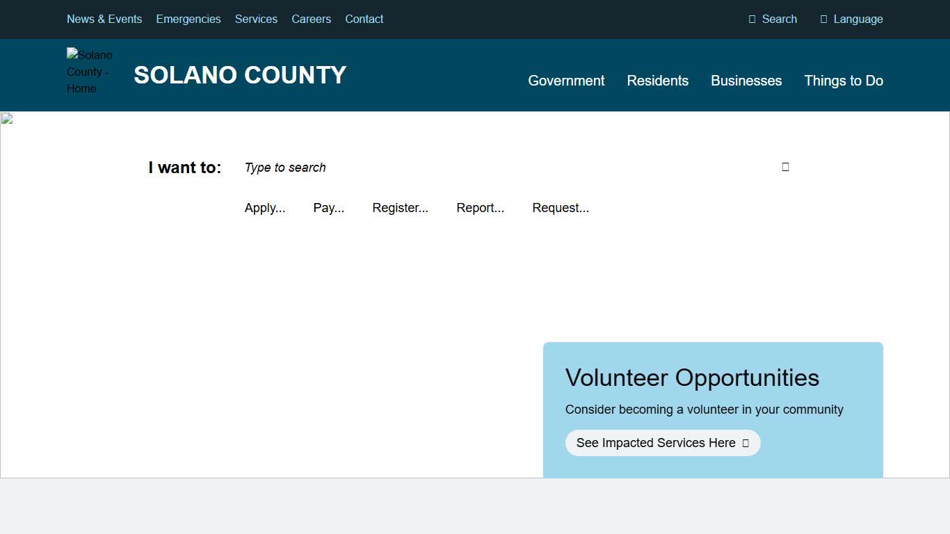Select the Register... category
Viewport: 950px width, 534px height.
point(401,207)
